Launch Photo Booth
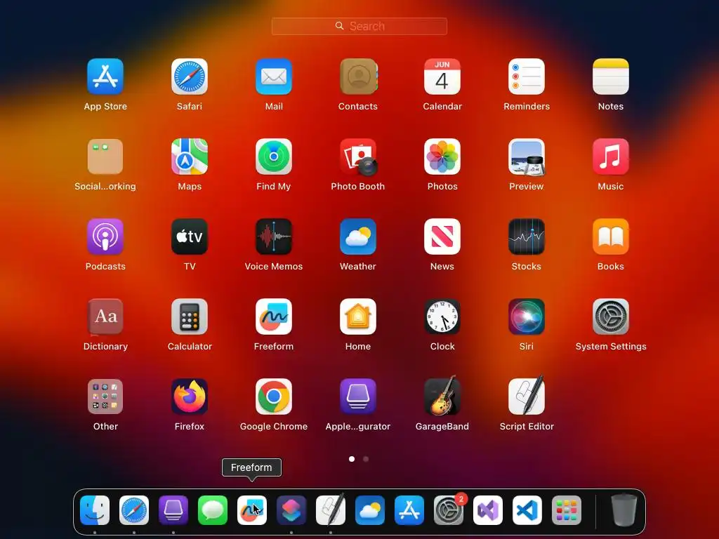The image size is (719, 539). coord(358,157)
